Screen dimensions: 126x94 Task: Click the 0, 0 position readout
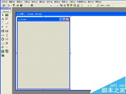pyautogui.click(x=89, y=6)
